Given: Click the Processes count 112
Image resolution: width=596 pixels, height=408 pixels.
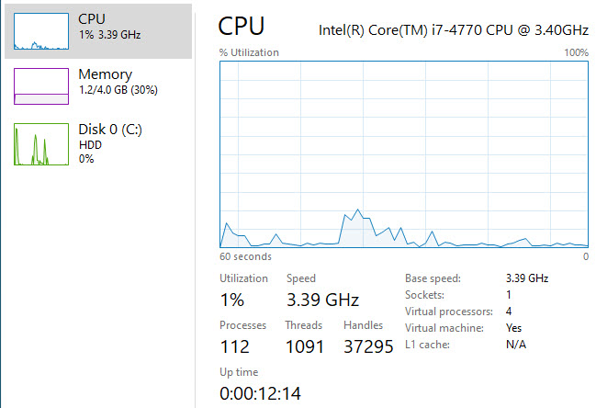Looking at the screenshot, I should click(x=235, y=346).
